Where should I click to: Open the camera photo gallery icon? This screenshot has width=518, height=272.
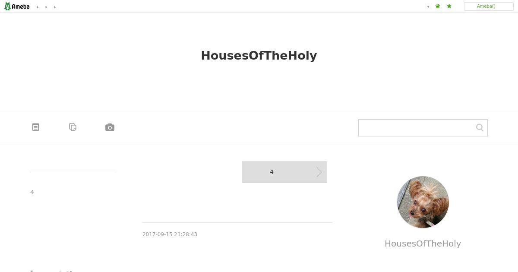110,127
